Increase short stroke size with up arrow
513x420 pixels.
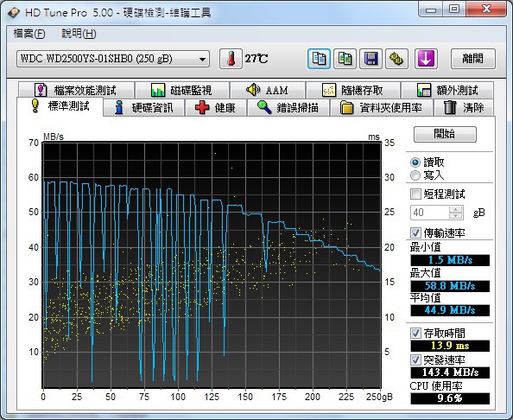(x=456, y=209)
